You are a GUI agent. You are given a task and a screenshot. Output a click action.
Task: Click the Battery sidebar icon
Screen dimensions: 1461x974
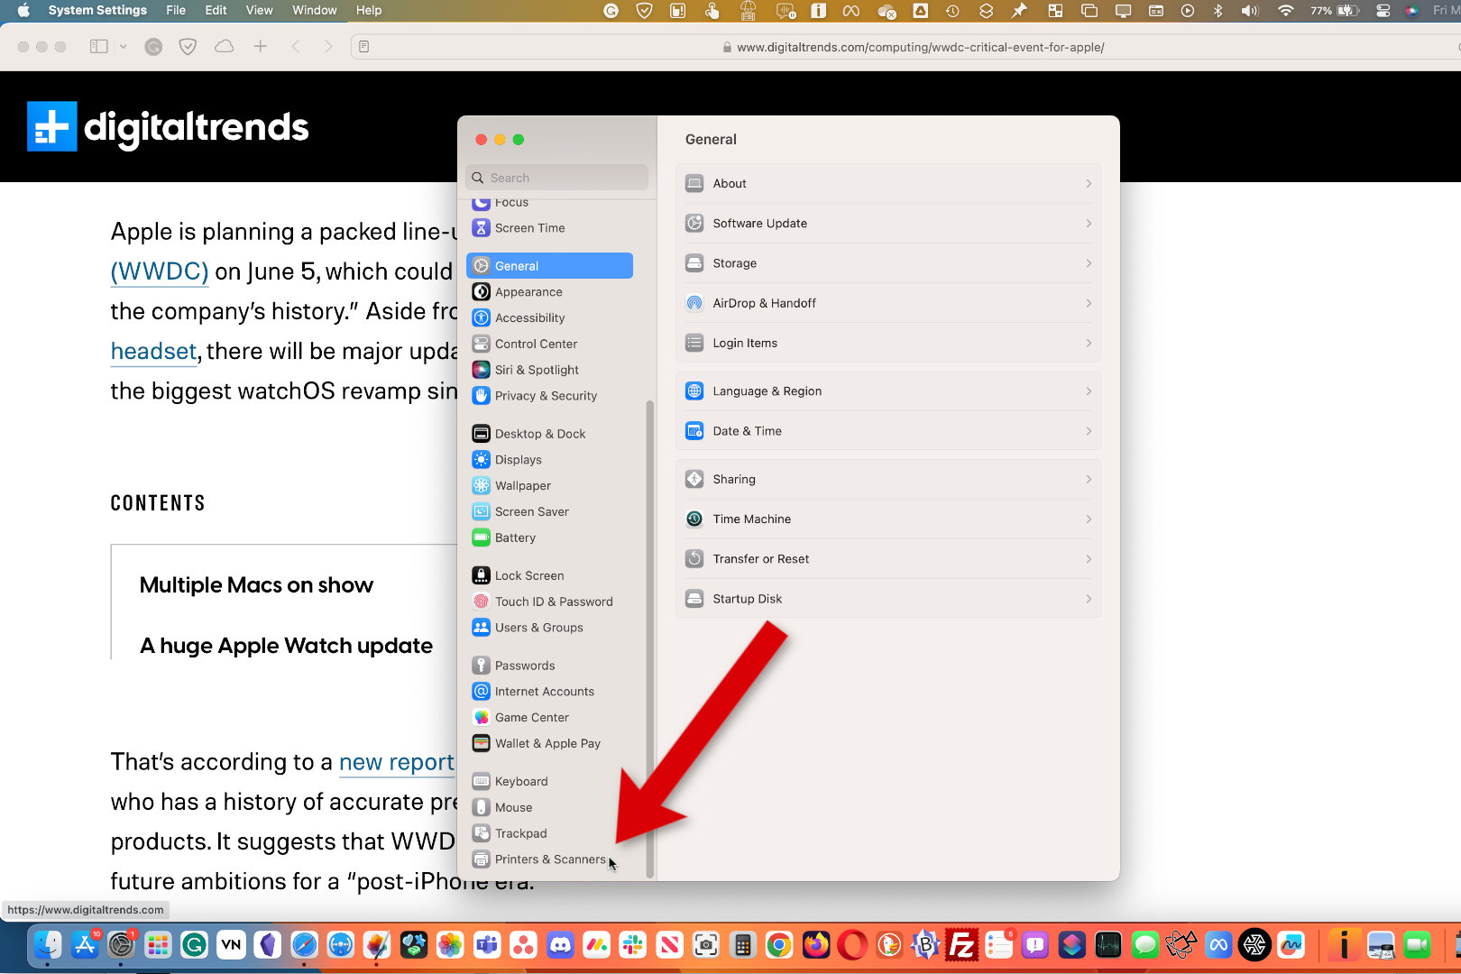point(482,538)
